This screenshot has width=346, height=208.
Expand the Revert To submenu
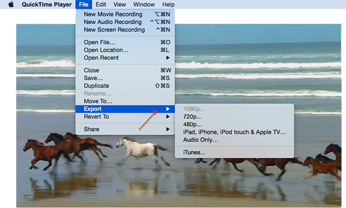(125, 117)
